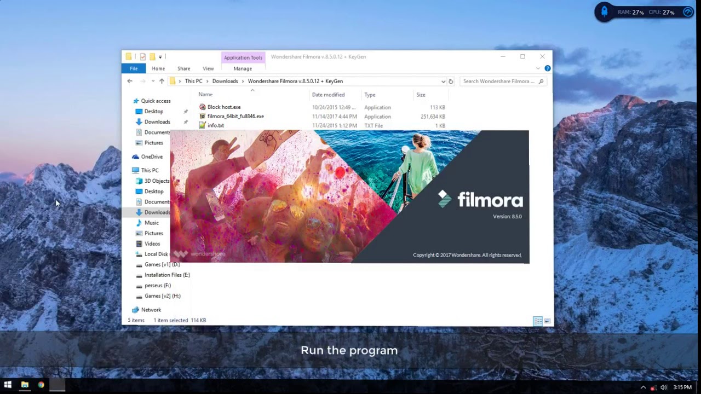Open Explorer Help question mark icon

pos(547,68)
